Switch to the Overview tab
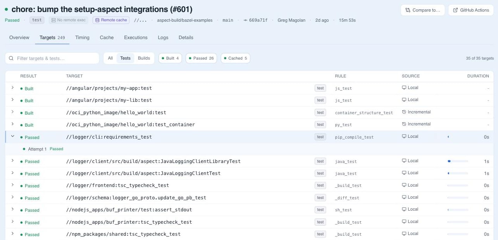The width and height of the screenshot is (498, 240). [x=19, y=38]
